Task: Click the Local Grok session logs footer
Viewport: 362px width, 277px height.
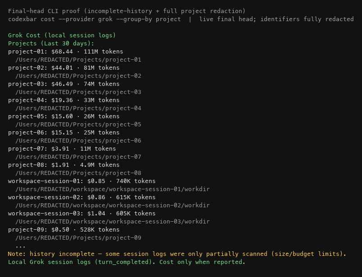Action: click(x=127, y=262)
